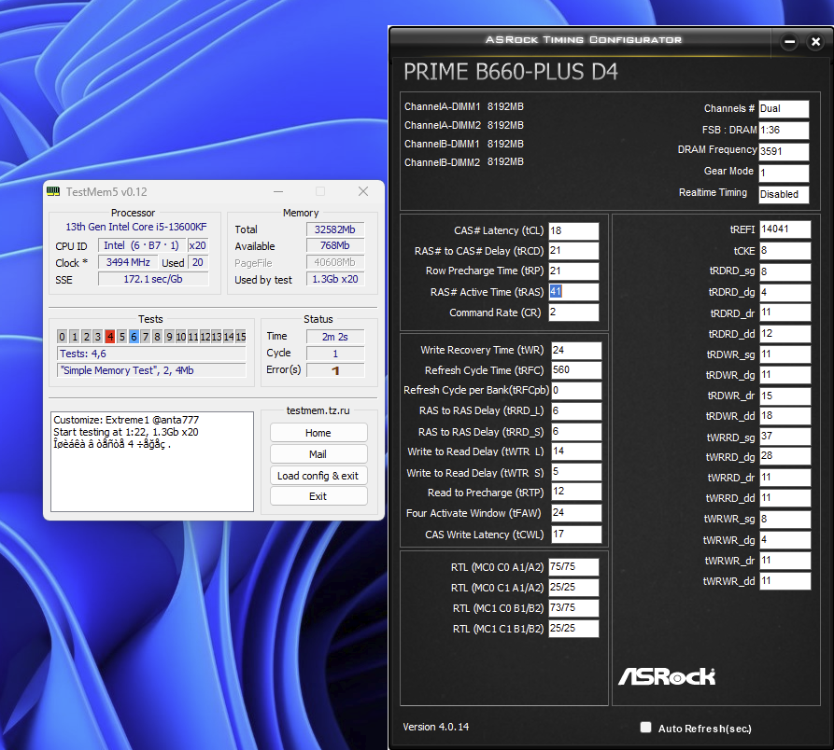Screen dimensions: 834x750
Task: Click Load config & exit button
Action: [318, 476]
